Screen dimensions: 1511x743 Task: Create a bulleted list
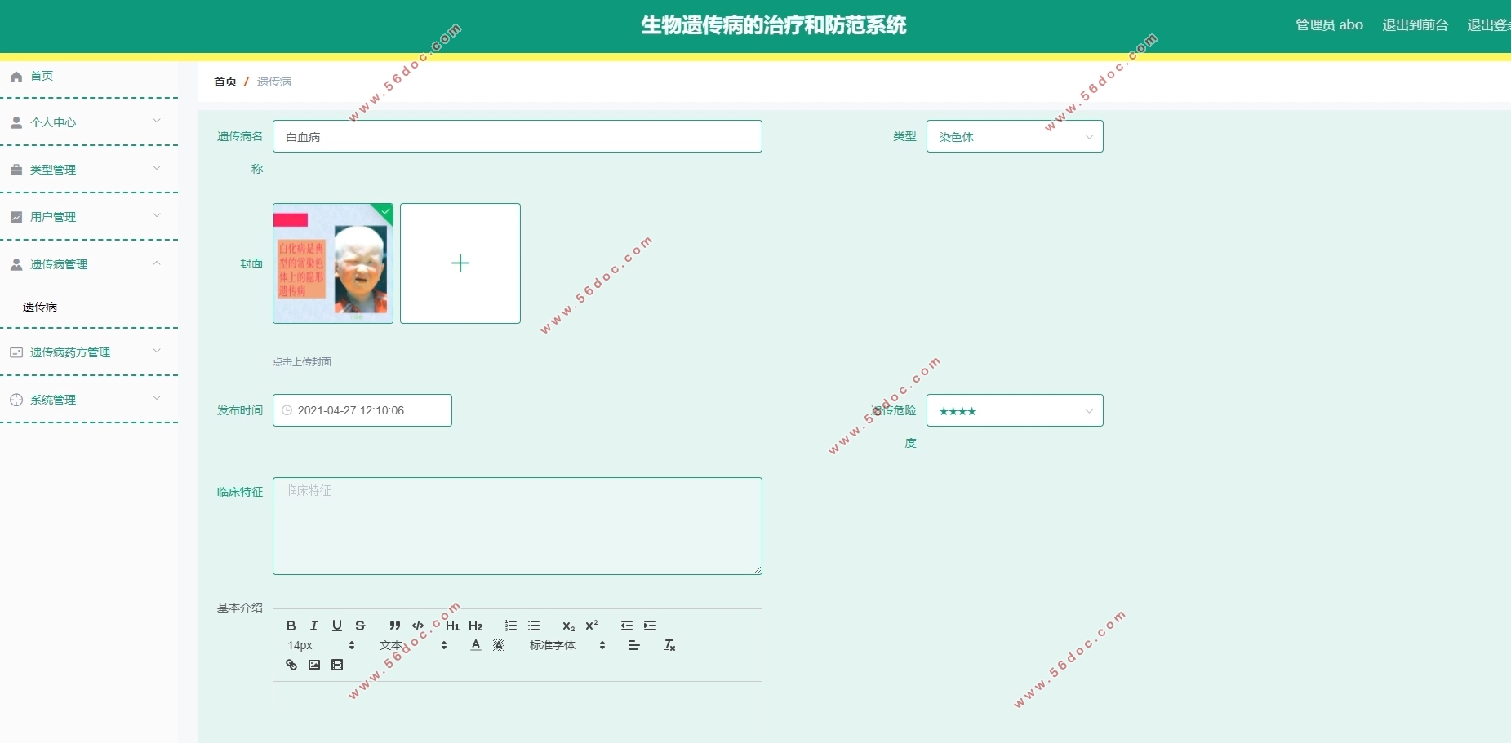pyautogui.click(x=534, y=626)
